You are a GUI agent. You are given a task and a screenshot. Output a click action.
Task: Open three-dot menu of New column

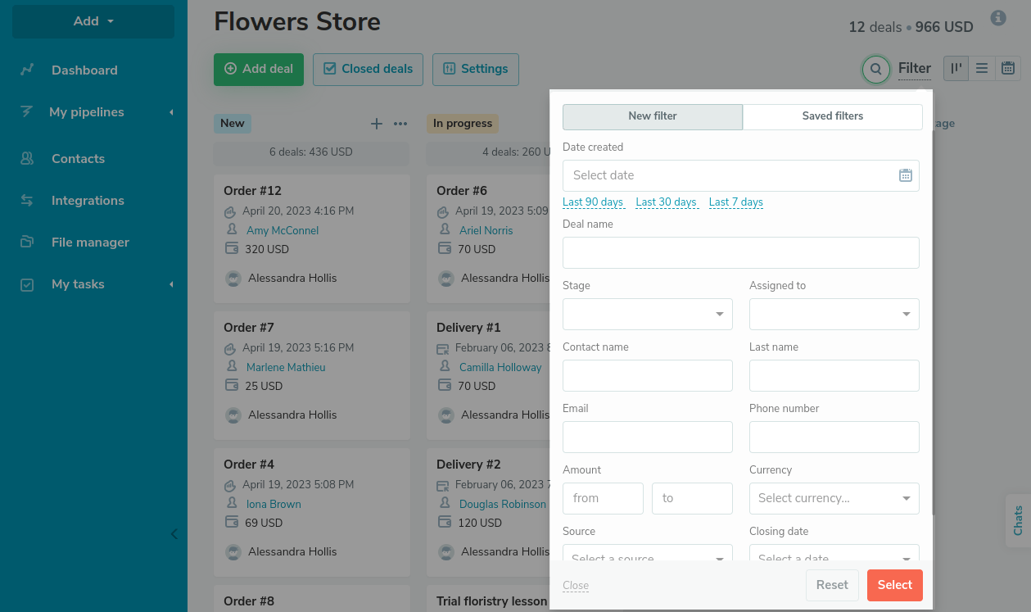400,124
